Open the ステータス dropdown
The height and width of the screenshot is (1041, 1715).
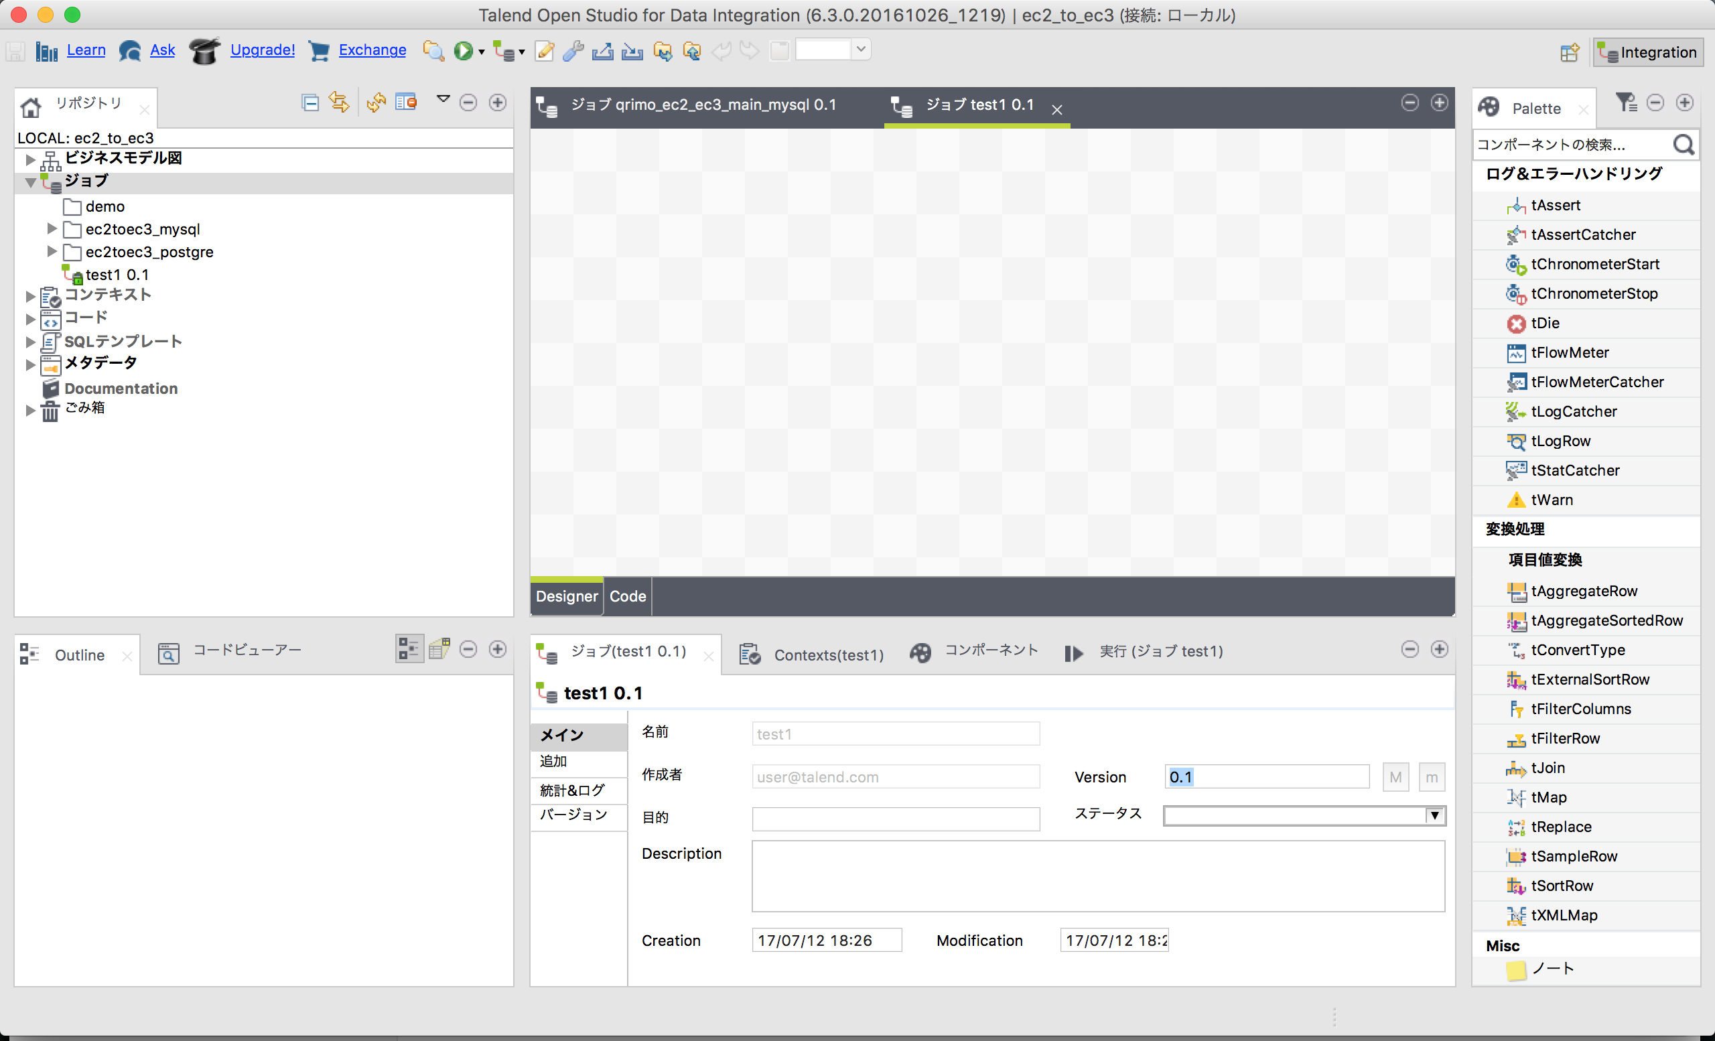tap(1434, 815)
